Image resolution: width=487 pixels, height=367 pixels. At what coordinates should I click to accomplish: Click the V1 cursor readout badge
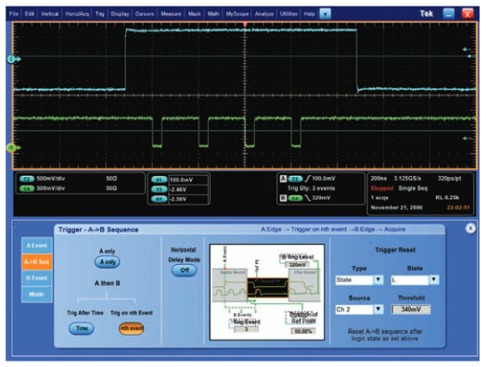click(159, 180)
